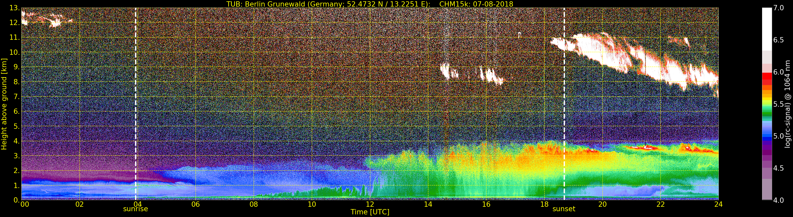The image size is (793, 217).
Task: Click the '22' tick on the time axis
Action: coord(660,204)
